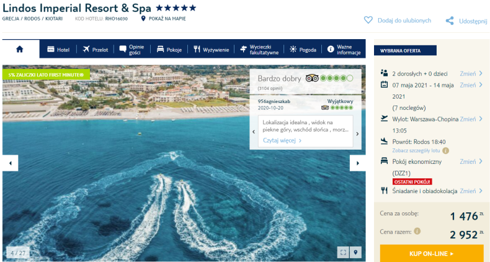Switch to the Pogoda tab
490x262 pixels.
click(x=303, y=50)
